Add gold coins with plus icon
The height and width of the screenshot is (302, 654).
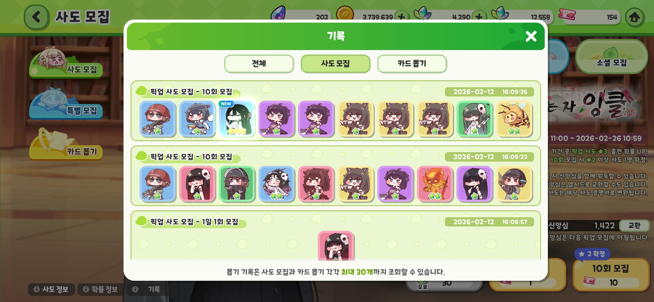(402, 17)
